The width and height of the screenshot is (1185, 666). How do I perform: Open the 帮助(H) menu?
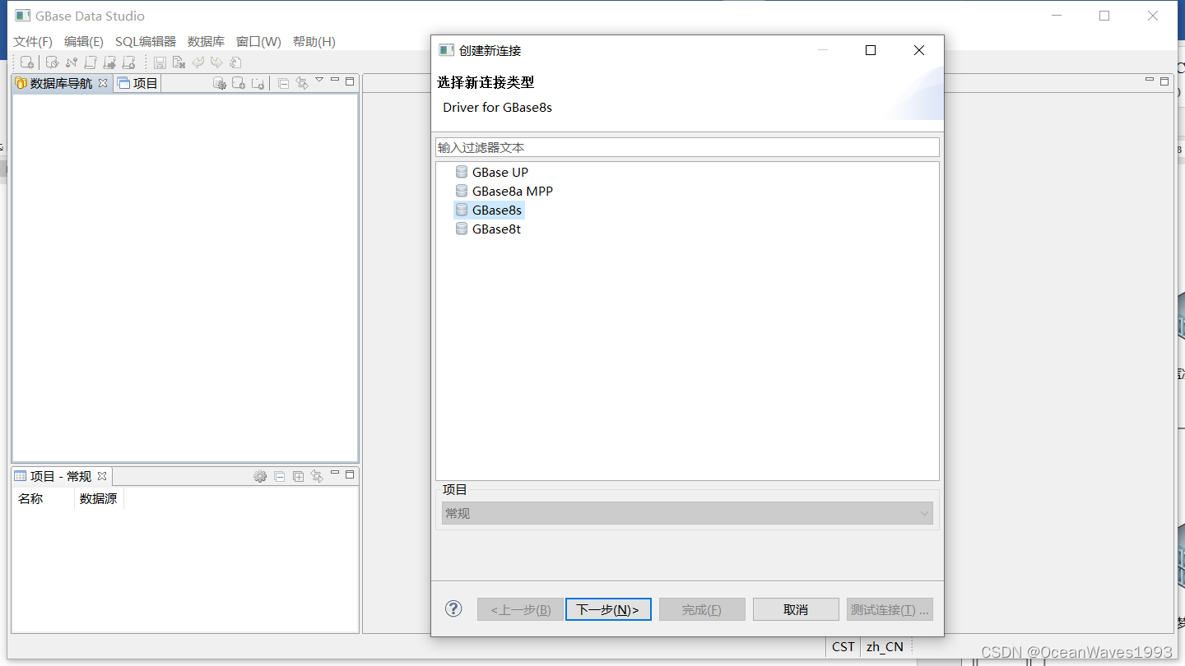point(314,42)
